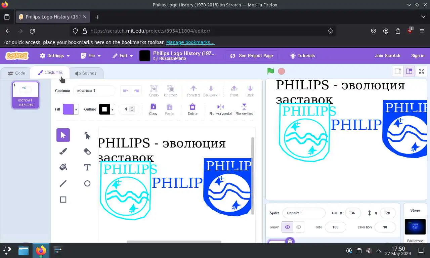Click Join Scratch
The height and width of the screenshot is (258, 430).
click(x=388, y=56)
